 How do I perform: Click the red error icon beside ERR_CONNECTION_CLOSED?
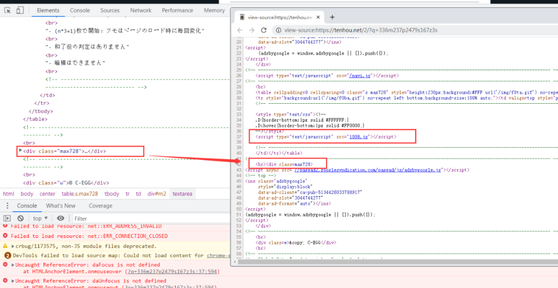coord(5,236)
